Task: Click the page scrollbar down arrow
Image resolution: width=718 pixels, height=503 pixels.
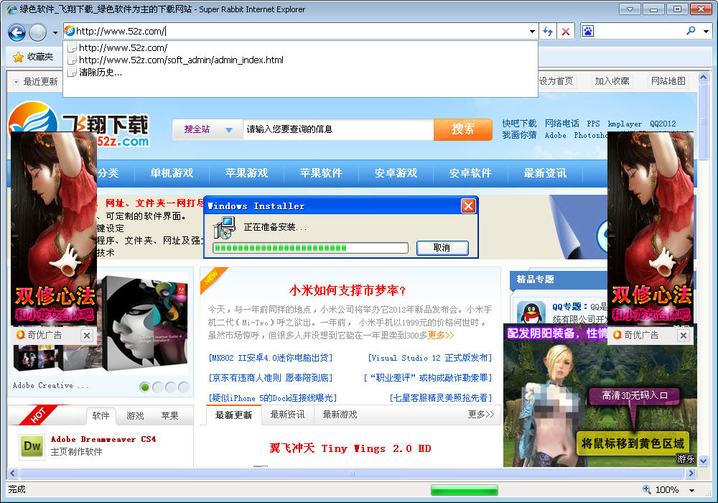Action: (704, 461)
